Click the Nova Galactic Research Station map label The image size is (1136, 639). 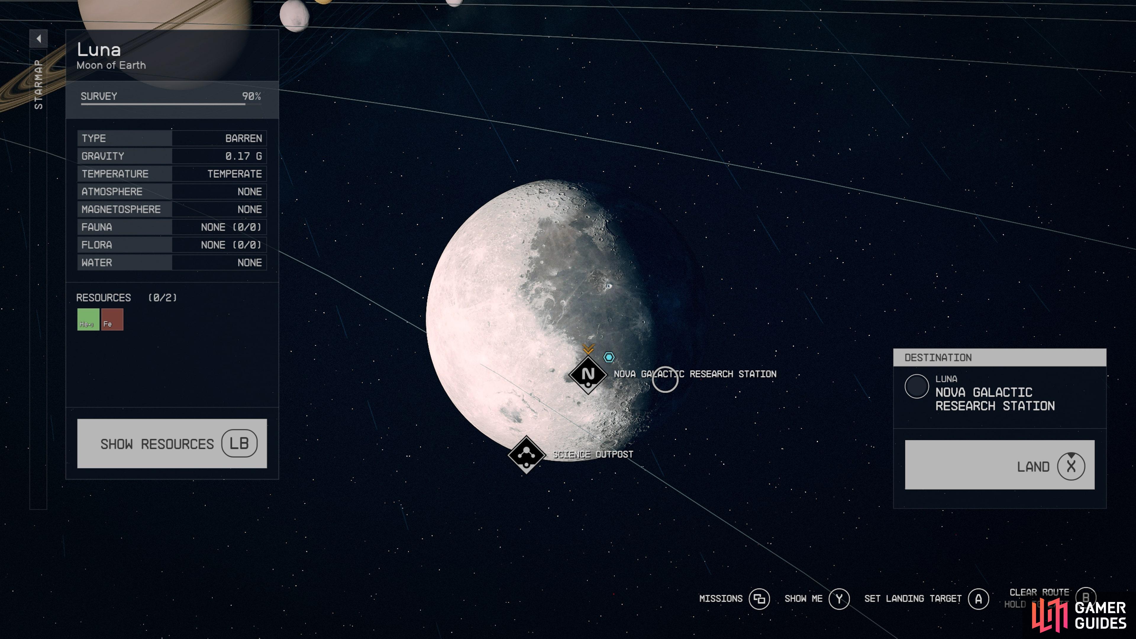[695, 374]
